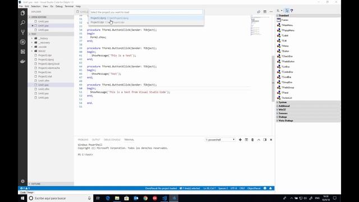Switch to the Design tab at bottom
359x202 pixels.
[x=30, y=192]
